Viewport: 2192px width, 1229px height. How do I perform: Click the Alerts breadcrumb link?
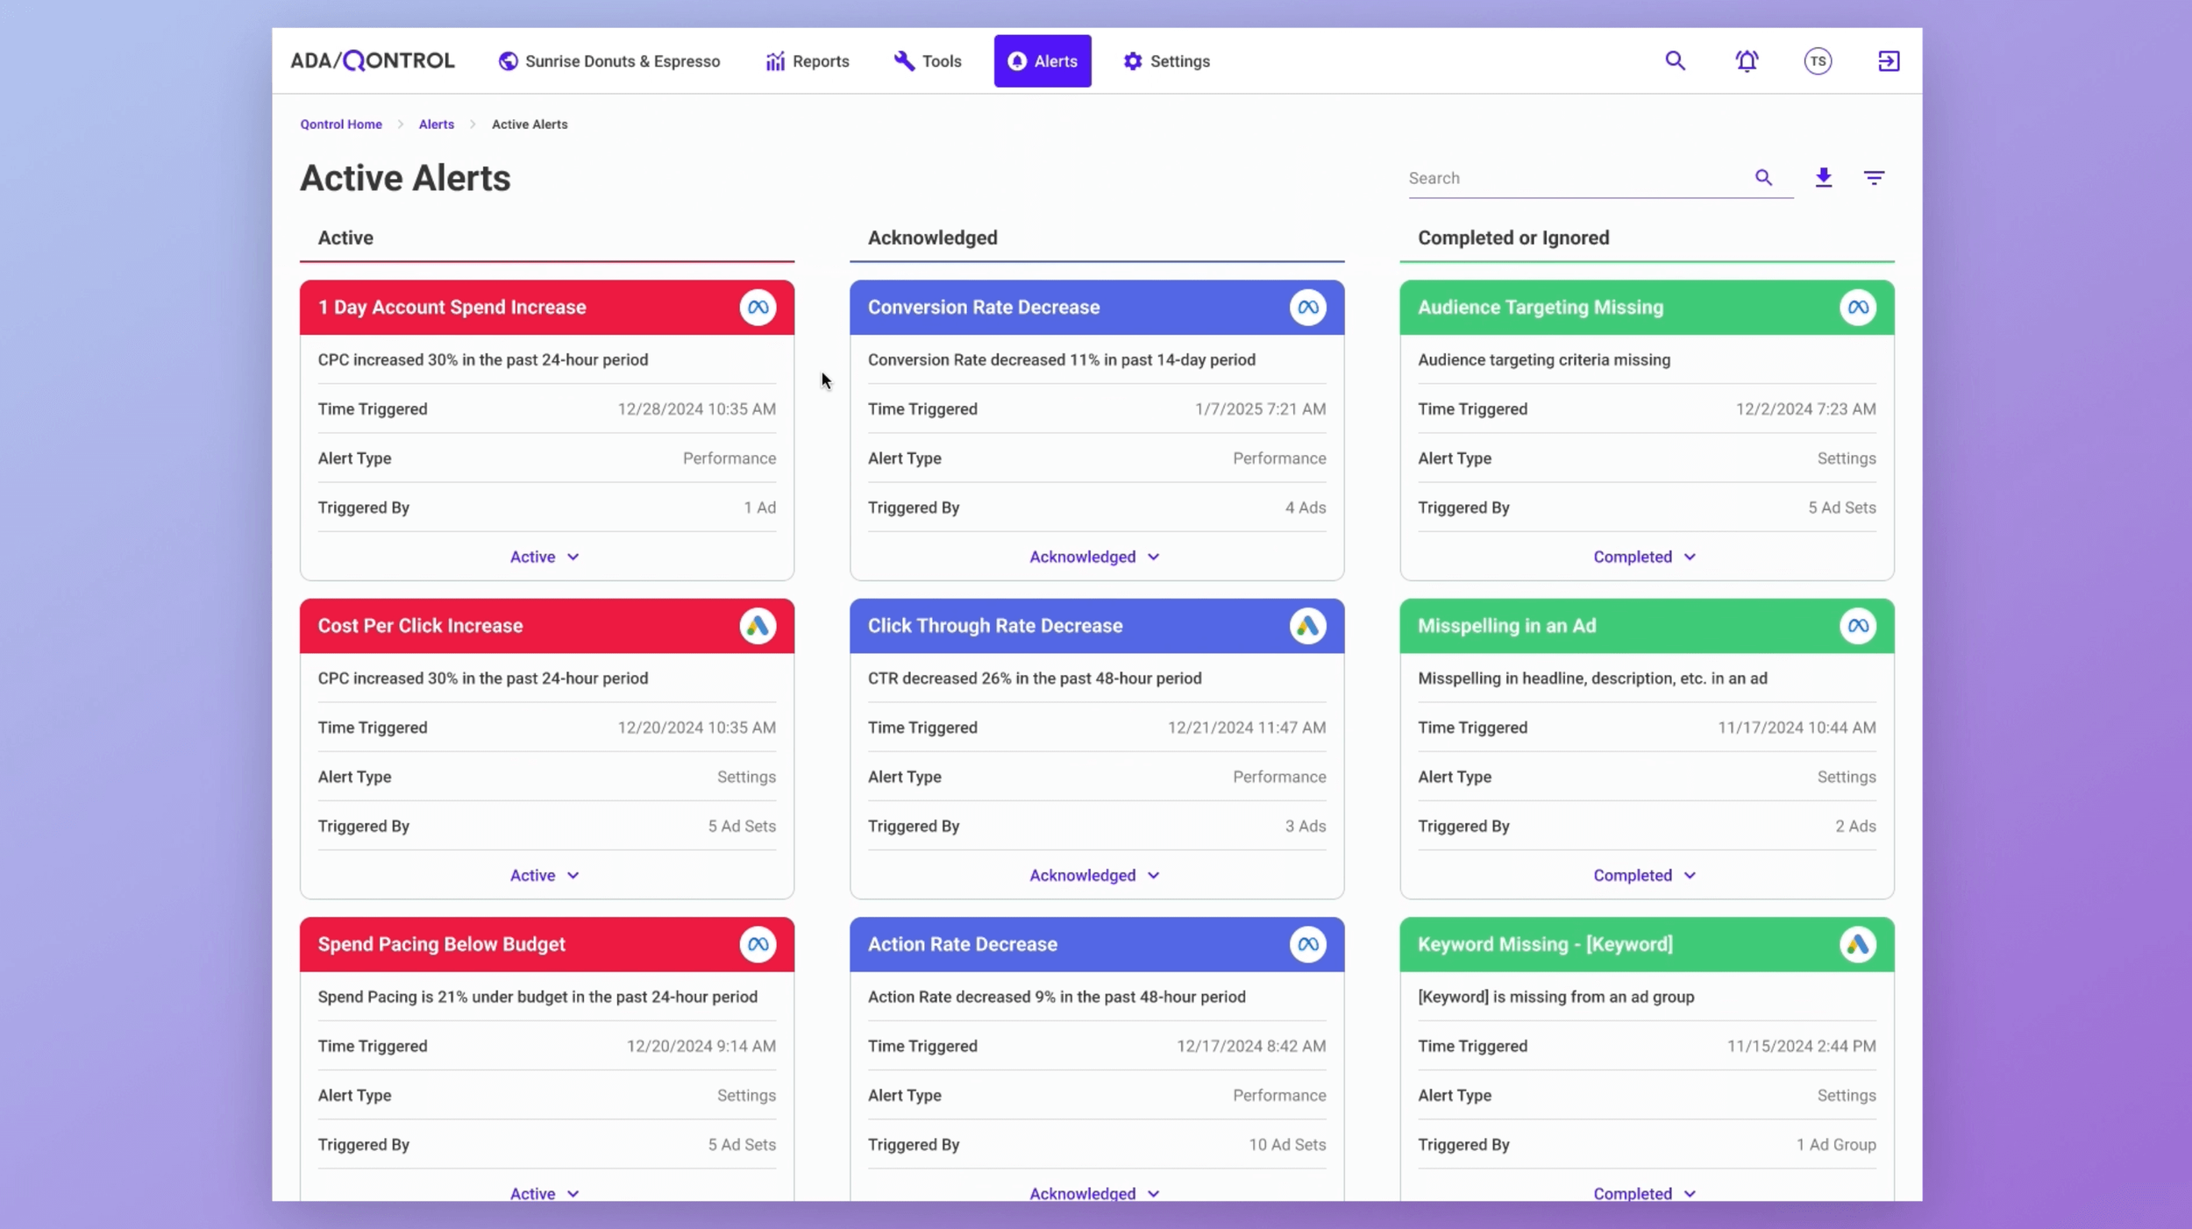436,124
